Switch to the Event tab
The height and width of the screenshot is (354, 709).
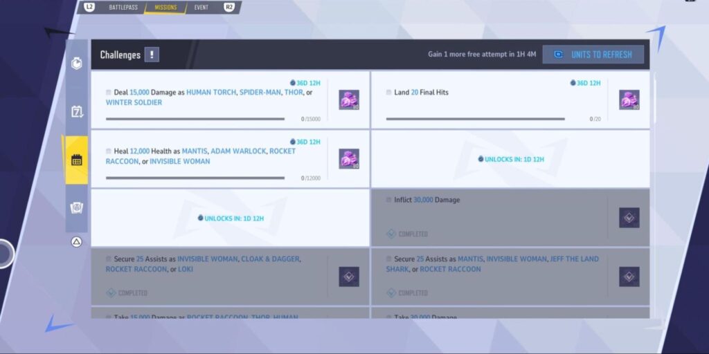tap(201, 8)
